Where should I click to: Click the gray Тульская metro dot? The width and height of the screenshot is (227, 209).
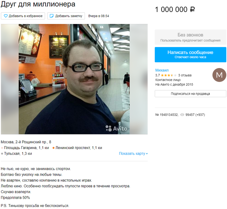pos(2,154)
